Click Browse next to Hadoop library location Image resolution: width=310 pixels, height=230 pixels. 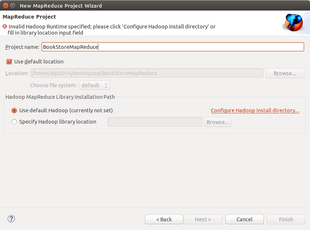point(218,122)
